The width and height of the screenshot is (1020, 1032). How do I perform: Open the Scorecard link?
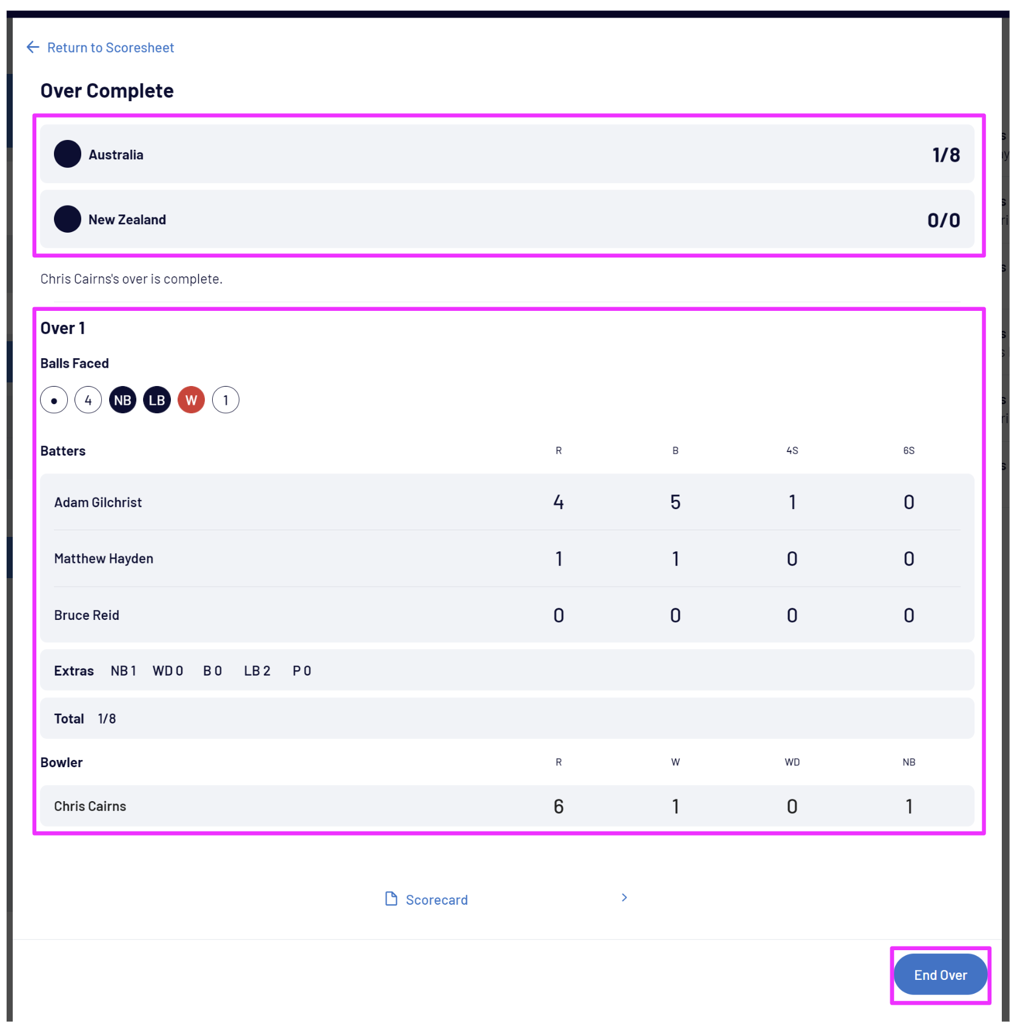436,900
